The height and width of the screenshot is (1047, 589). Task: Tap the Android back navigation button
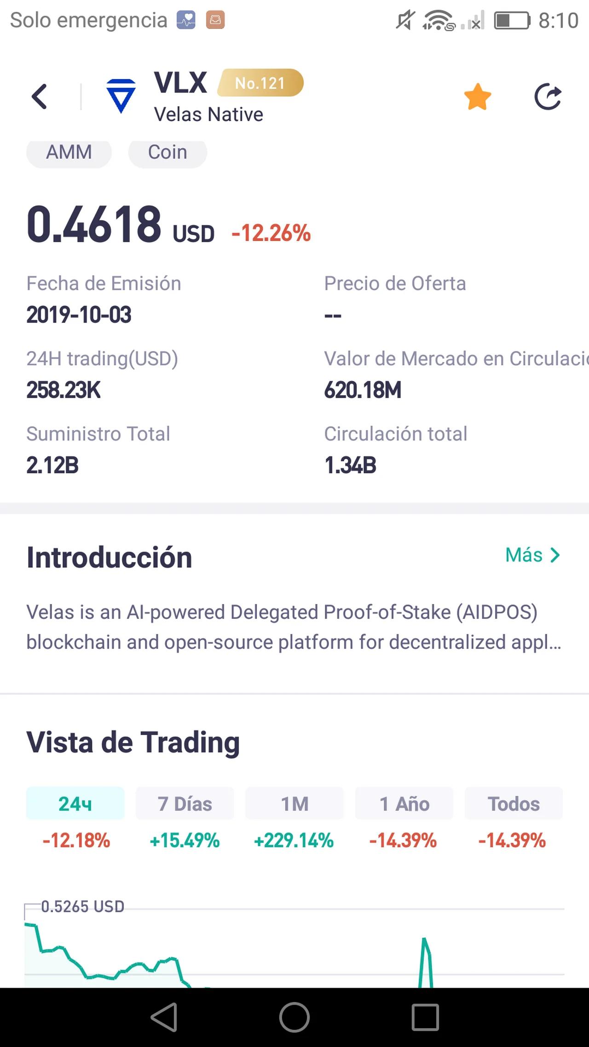[164, 1017]
